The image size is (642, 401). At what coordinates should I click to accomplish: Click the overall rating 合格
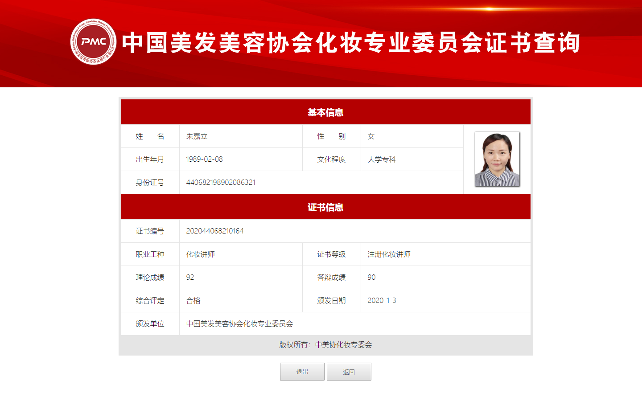tap(193, 301)
